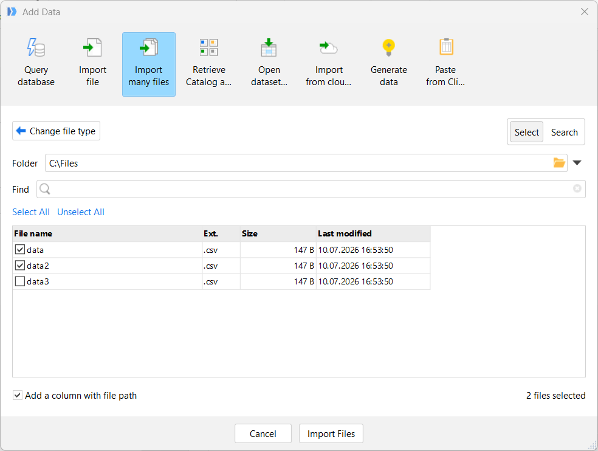The width and height of the screenshot is (598, 451).
Task: Choose the Import file option
Action: 92,64
